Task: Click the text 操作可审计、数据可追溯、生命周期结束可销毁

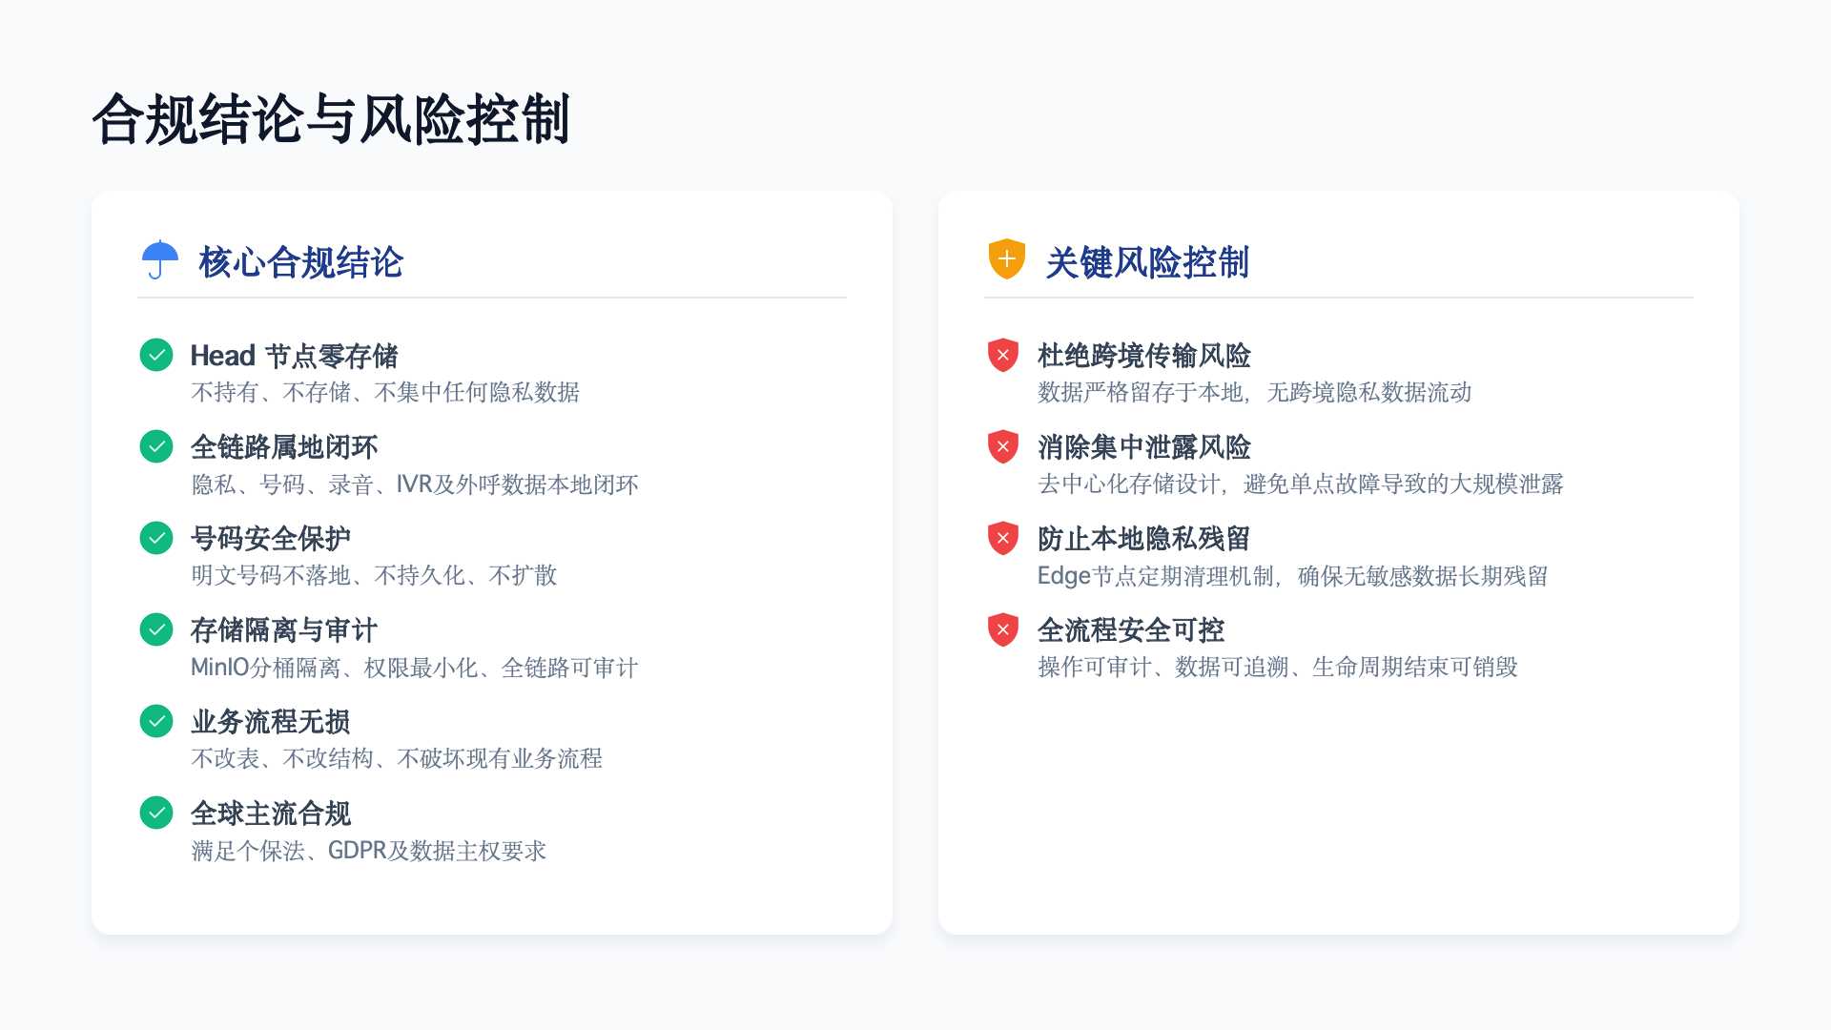Action: (x=1278, y=667)
